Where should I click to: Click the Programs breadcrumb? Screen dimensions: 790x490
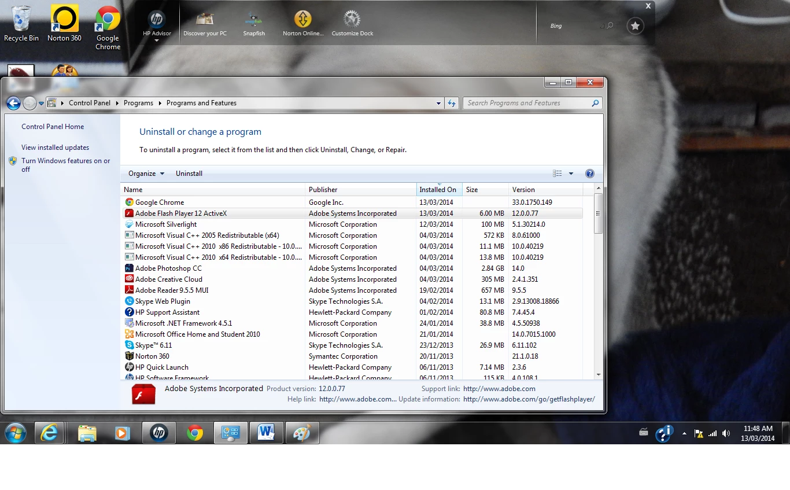tap(139, 103)
